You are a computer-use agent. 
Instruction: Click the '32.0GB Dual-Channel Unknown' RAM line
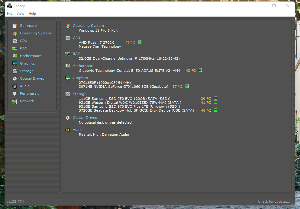(129, 59)
